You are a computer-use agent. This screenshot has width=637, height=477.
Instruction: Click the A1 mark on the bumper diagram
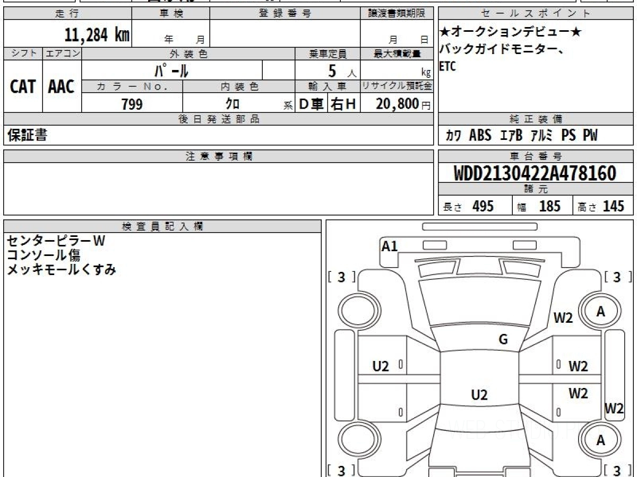click(x=390, y=246)
